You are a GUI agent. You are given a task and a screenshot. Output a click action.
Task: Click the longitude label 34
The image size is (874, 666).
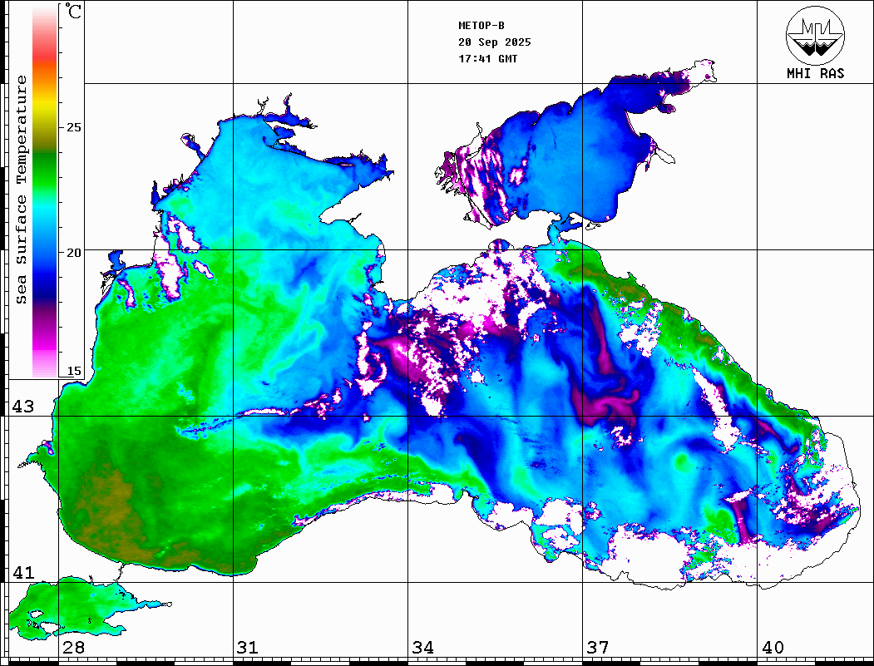422,648
